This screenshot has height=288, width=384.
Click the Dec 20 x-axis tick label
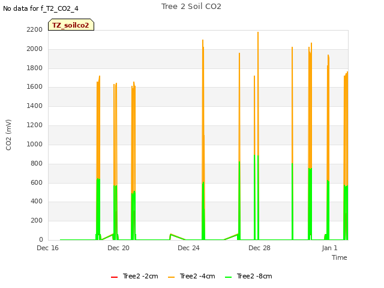click(x=118, y=248)
